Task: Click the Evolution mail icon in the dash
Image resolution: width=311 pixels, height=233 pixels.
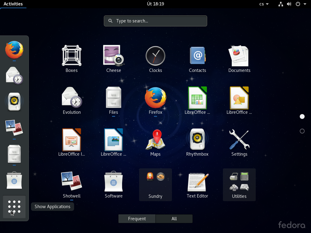Action: 14,76
